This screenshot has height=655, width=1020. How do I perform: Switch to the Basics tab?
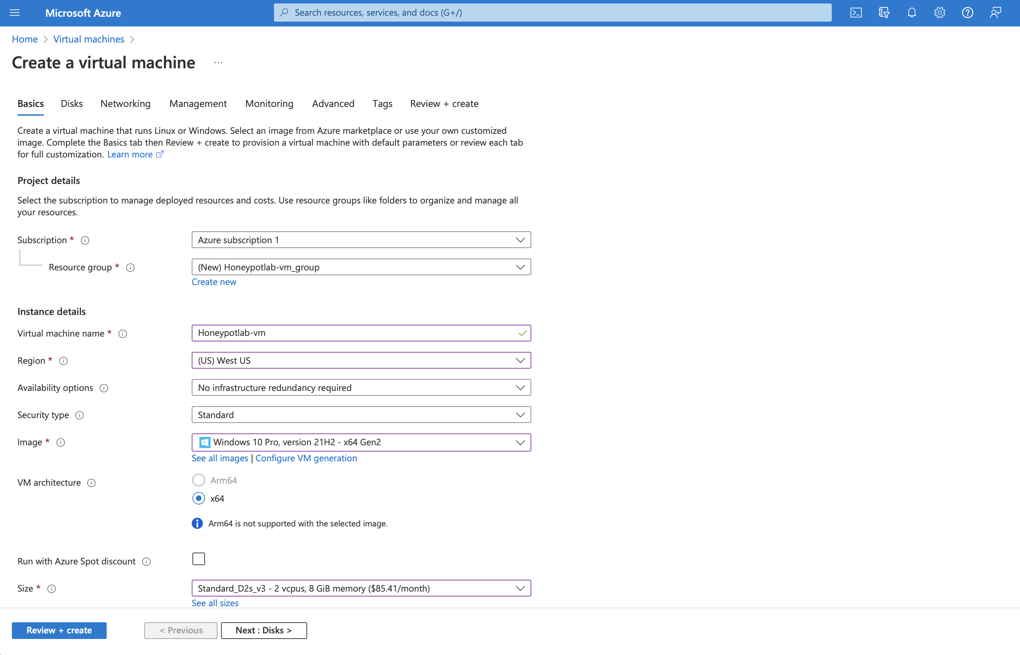point(31,104)
